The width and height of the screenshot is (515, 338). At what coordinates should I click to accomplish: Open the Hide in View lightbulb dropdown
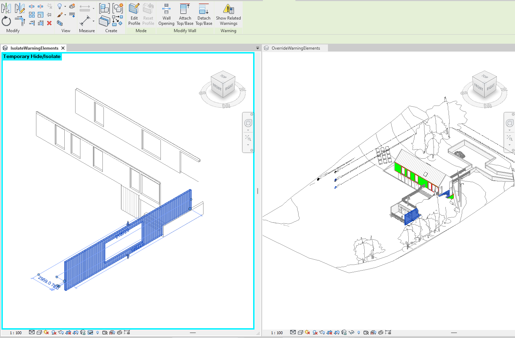tap(65, 6)
